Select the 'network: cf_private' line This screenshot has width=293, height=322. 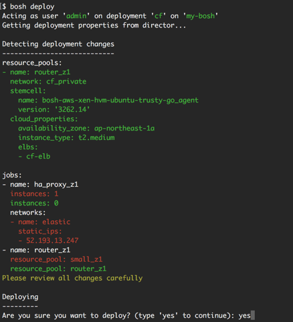48,82
